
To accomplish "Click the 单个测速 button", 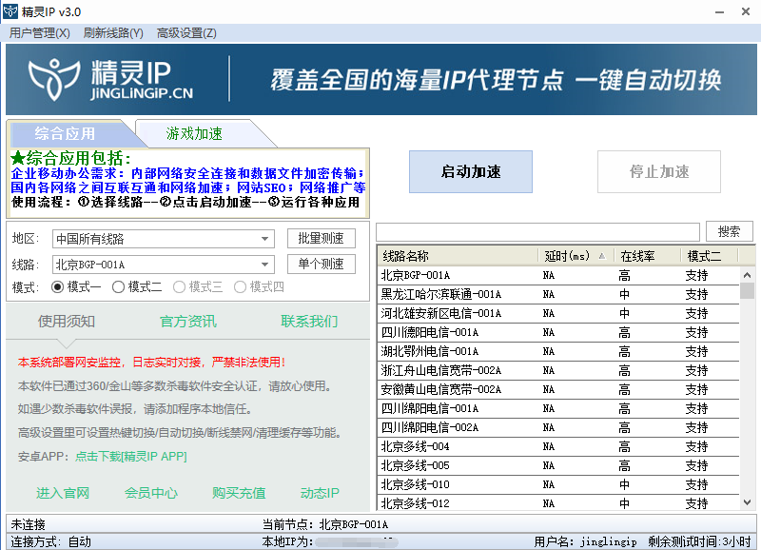I will pos(321,264).
